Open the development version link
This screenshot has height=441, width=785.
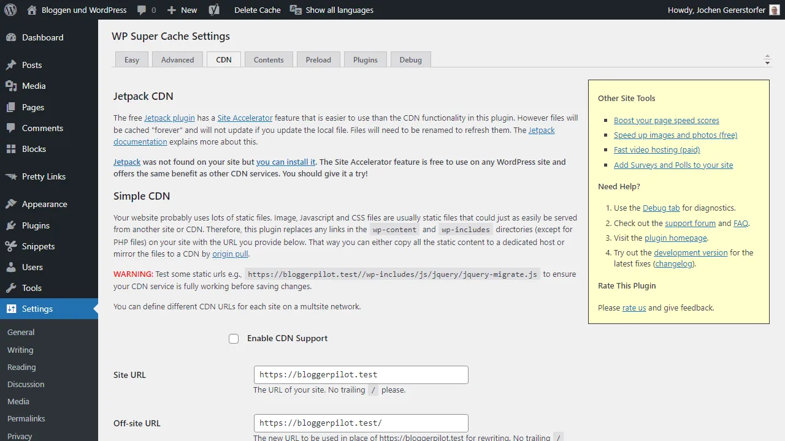click(x=691, y=252)
